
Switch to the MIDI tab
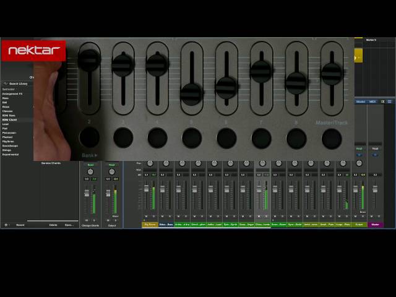(372, 101)
